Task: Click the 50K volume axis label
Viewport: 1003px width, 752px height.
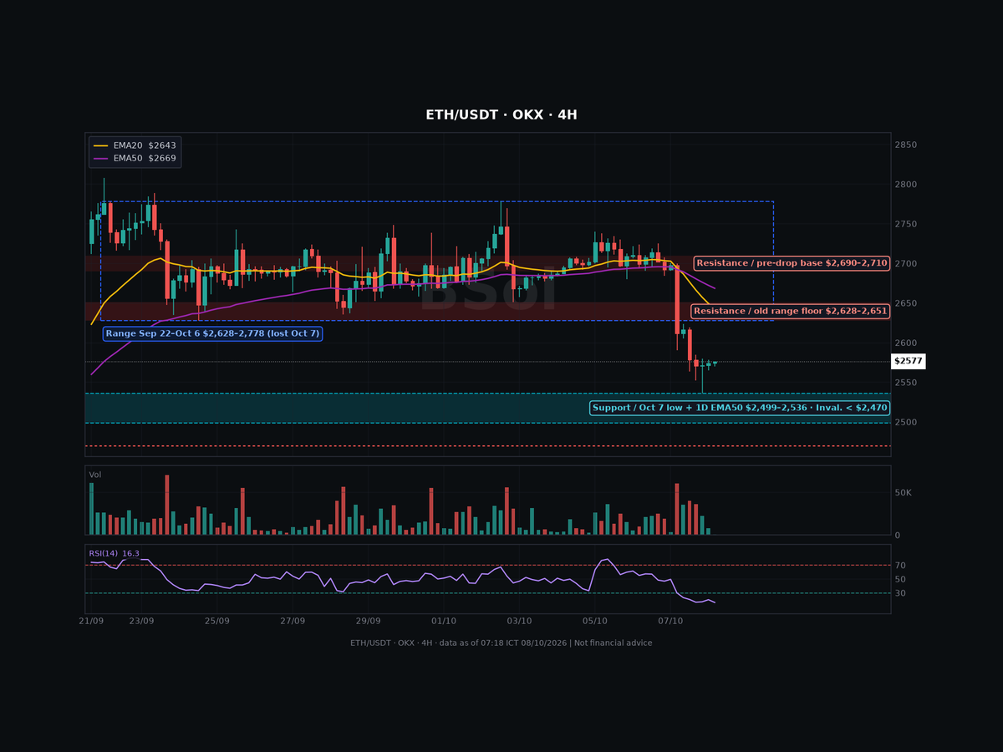Action: pos(904,493)
